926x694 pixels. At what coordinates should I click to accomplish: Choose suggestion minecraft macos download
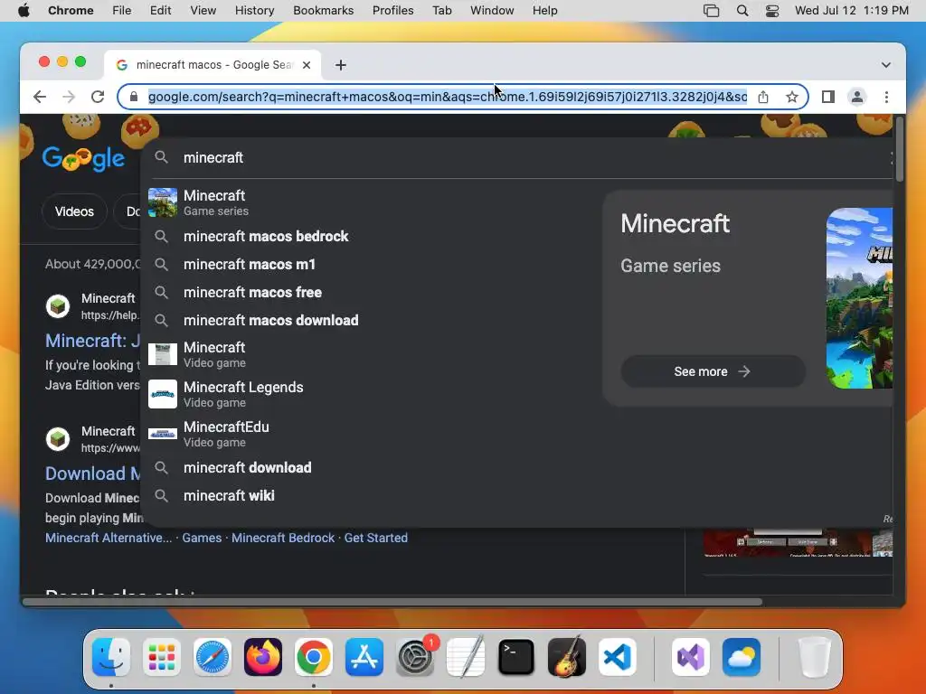(x=372, y=321)
